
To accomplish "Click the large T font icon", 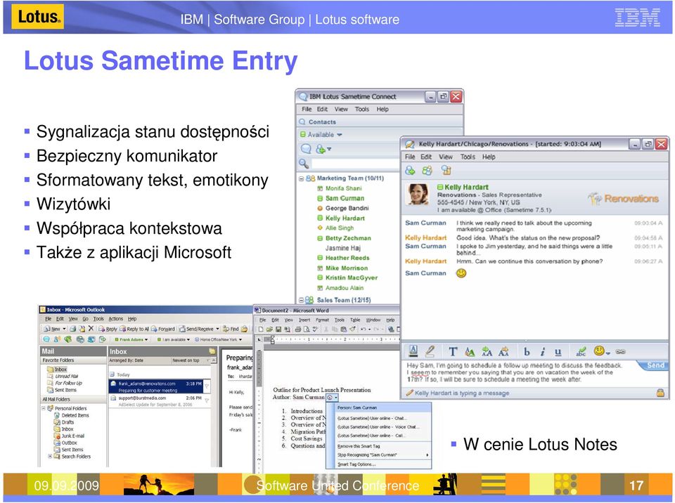I will pos(453,352).
